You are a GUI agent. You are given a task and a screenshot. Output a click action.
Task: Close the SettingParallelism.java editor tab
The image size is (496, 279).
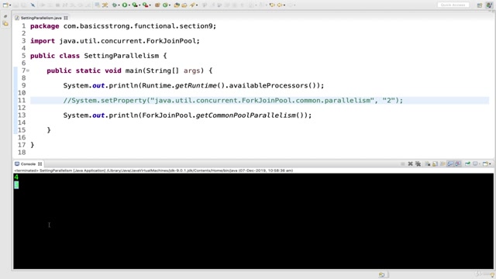[x=66, y=18]
